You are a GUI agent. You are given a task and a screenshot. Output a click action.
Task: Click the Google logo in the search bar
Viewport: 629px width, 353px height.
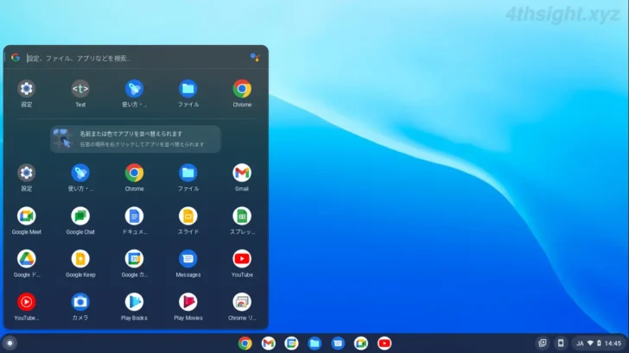16,58
